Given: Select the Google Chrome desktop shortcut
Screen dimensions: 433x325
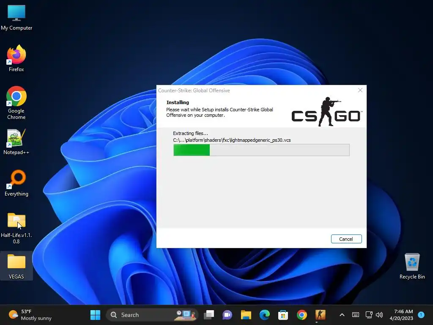Looking at the screenshot, I should point(16,103).
